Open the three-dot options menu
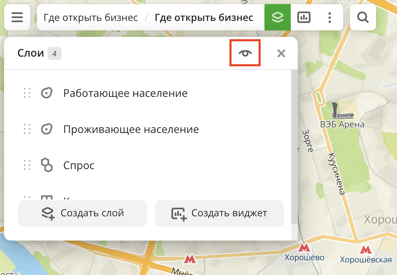 329,17
